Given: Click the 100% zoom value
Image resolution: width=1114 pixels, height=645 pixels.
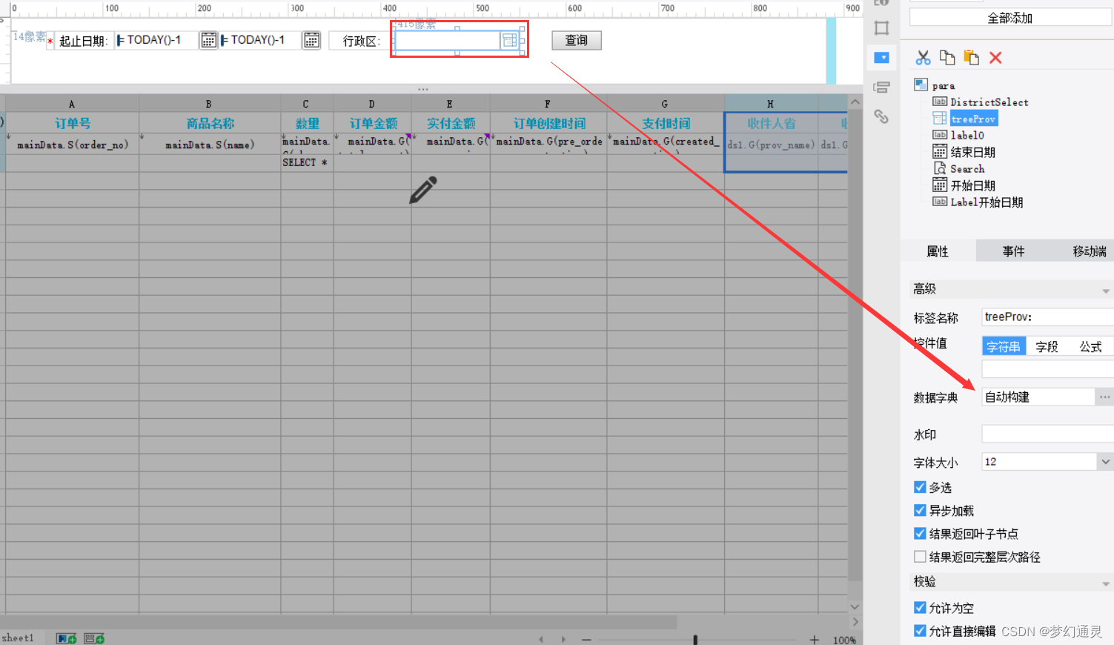Looking at the screenshot, I should tap(844, 640).
